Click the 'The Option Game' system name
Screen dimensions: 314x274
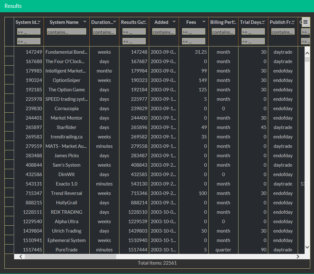[66, 90]
